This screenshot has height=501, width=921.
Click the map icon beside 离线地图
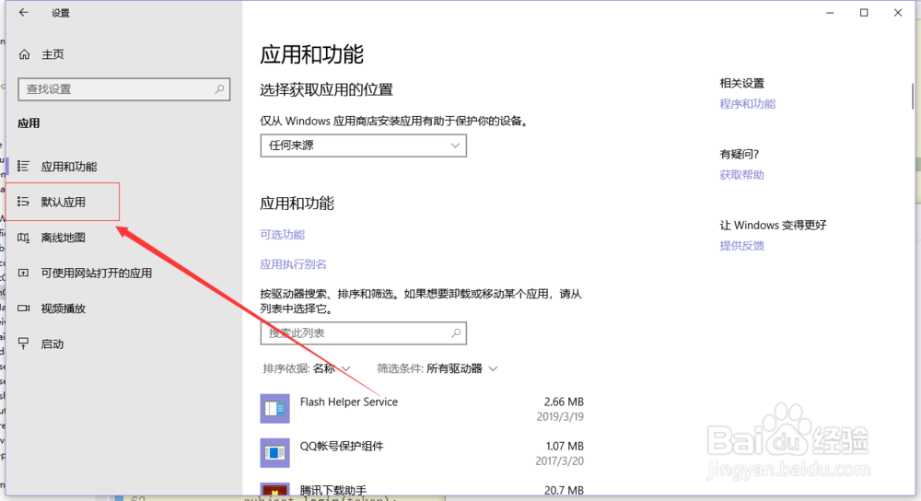pyautogui.click(x=24, y=238)
